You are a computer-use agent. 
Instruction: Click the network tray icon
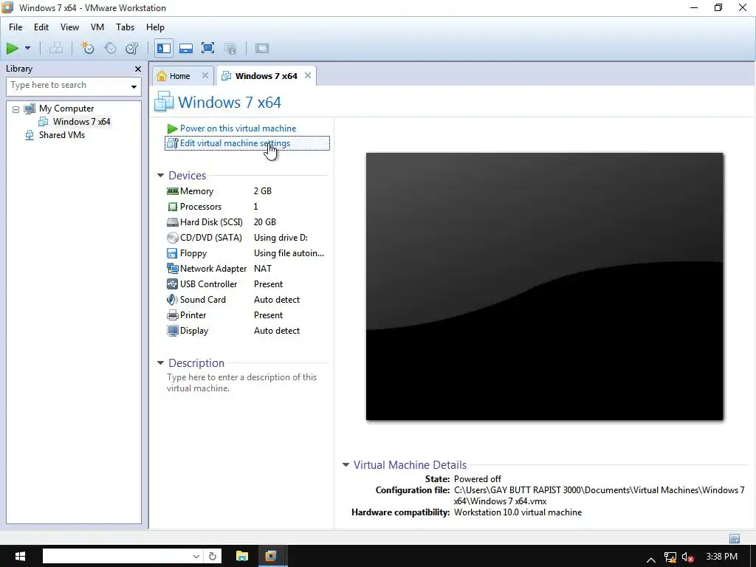[x=670, y=557]
